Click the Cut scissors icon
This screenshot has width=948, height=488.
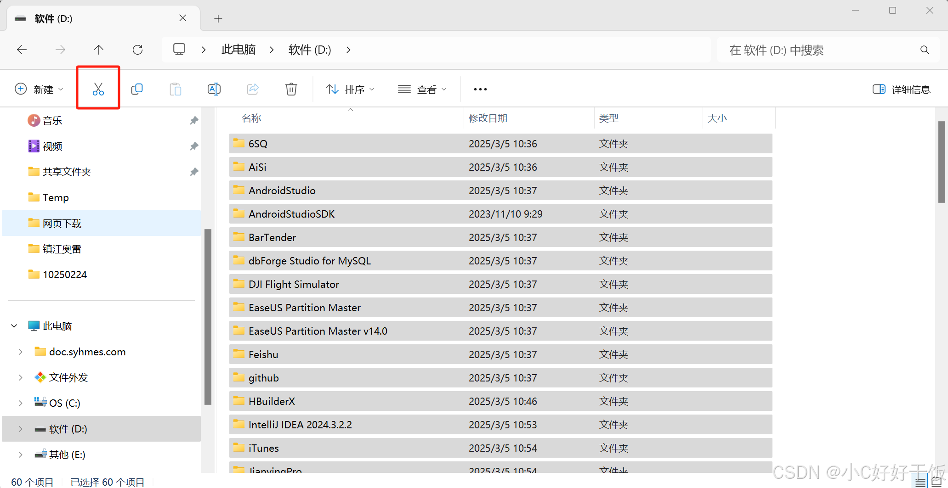pyautogui.click(x=98, y=89)
